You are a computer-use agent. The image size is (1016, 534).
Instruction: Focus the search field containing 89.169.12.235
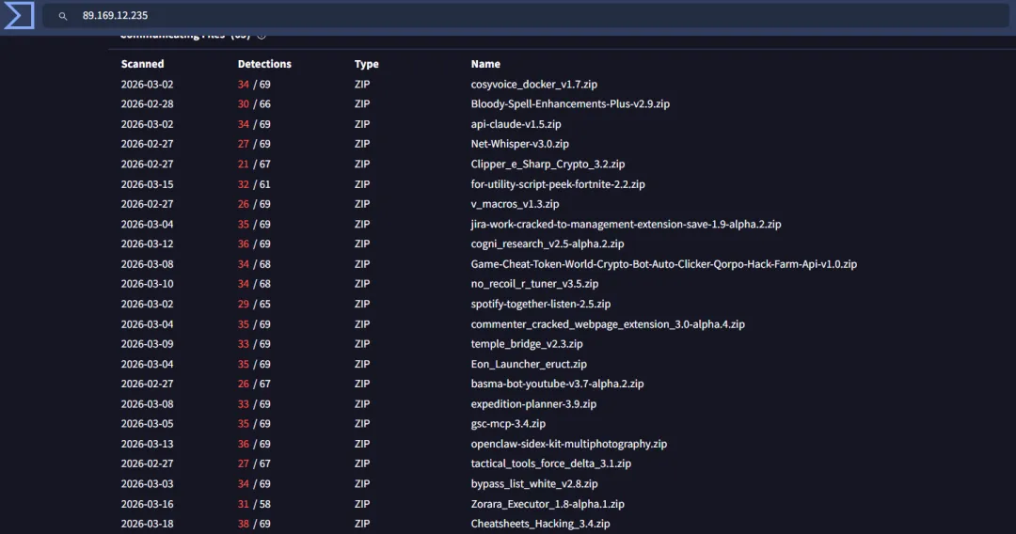tap(526, 16)
